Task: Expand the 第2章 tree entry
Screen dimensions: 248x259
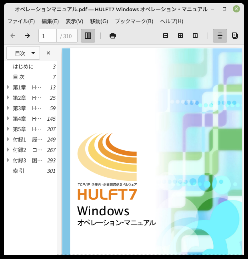Action: pyautogui.click(x=8, y=97)
